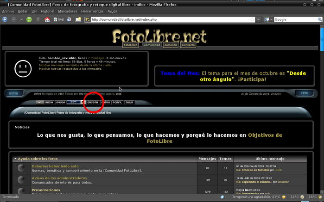Open the 'Deberías haber leído esto' forum
Viewport: 324px width, 202px height.
pyautogui.click(x=55, y=166)
